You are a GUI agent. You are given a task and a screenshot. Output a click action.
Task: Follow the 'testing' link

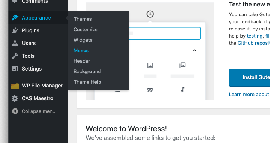[255, 36]
